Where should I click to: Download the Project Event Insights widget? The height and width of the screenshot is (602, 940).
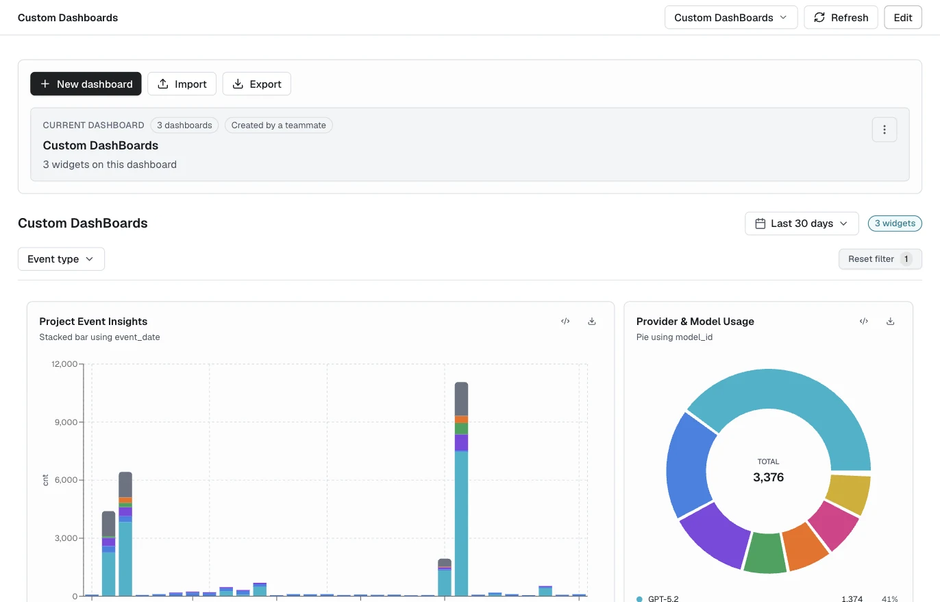click(x=592, y=321)
